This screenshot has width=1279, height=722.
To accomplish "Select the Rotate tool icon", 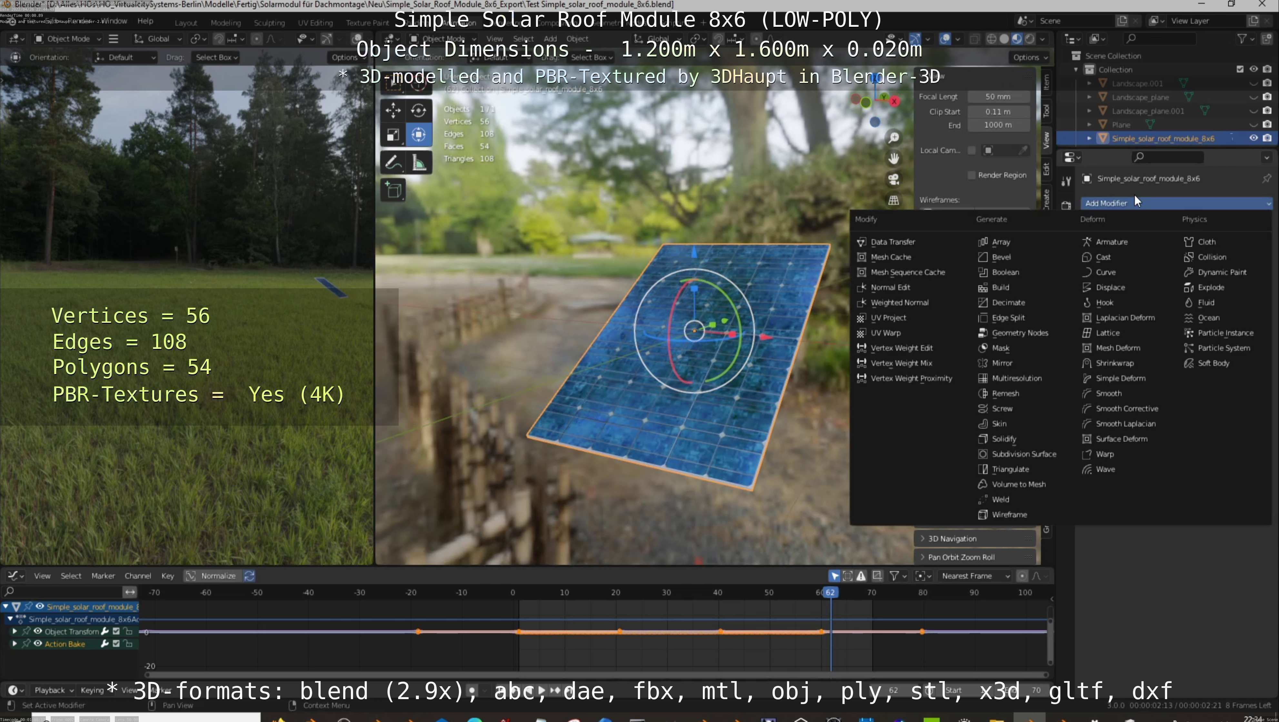I will [x=419, y=110].
